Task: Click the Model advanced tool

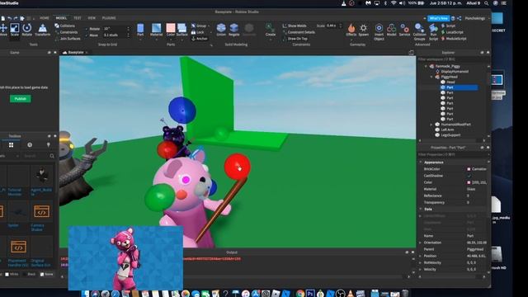Action: [391, 30]
